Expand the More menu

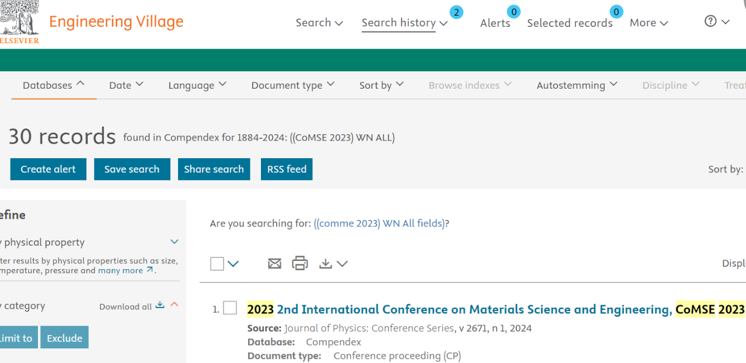(649, 23)
